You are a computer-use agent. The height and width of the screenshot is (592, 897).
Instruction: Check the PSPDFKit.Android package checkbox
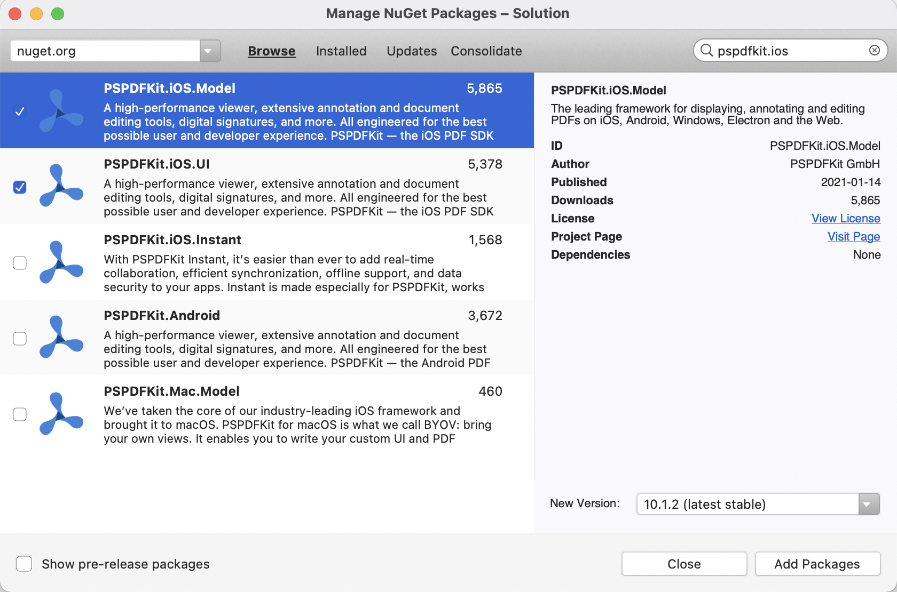(x=20, y=339)
